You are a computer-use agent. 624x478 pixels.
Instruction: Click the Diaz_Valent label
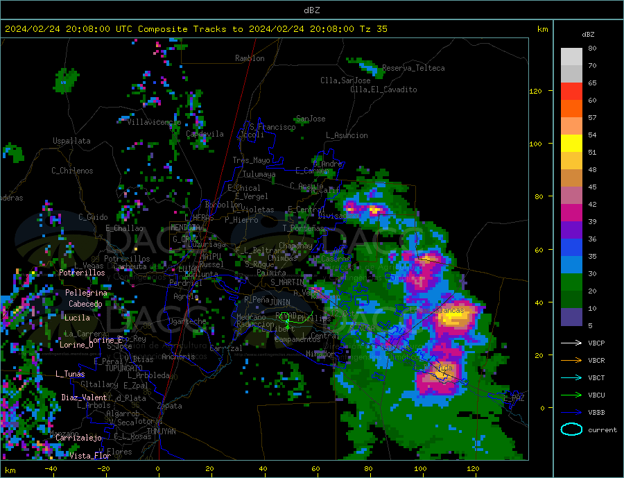(x=84, y=398)
